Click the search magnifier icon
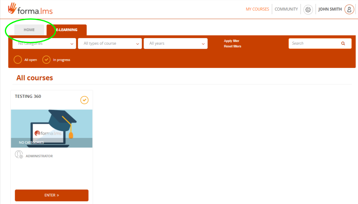 point(343,43)
